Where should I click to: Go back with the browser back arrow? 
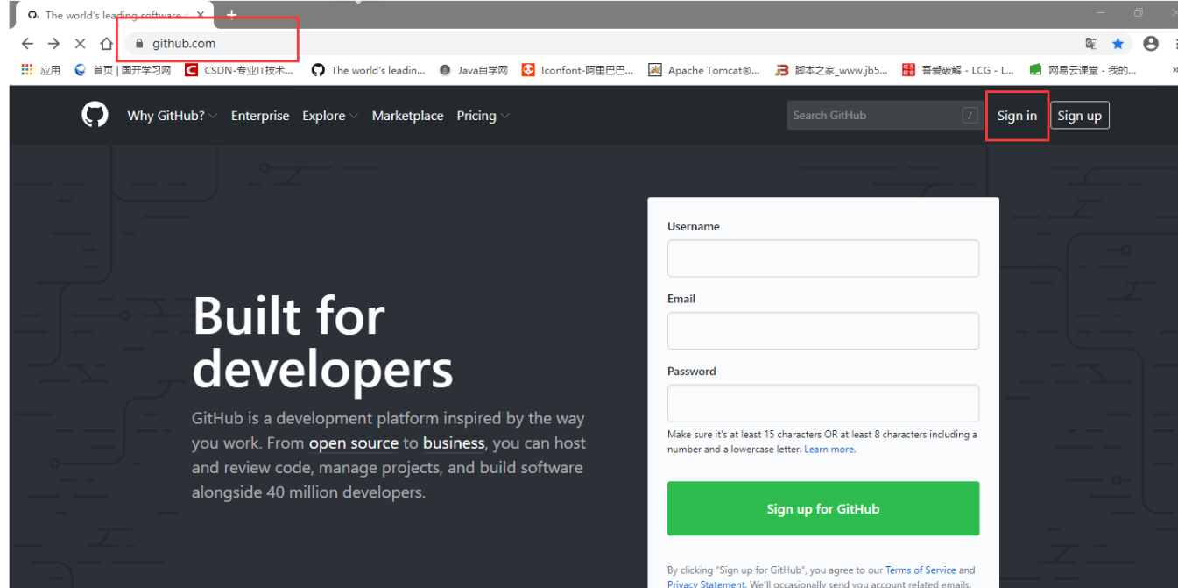pos(27,44)
